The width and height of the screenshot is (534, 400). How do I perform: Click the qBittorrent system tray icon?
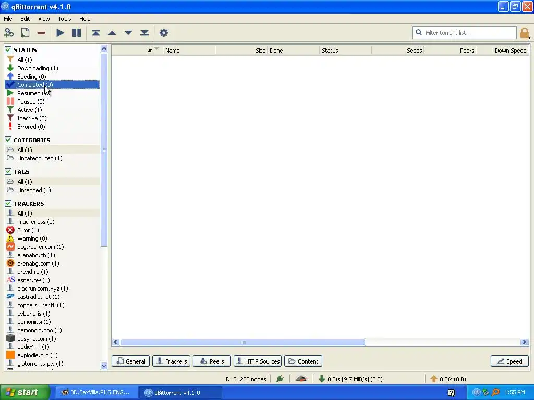[x=476, y=393]
